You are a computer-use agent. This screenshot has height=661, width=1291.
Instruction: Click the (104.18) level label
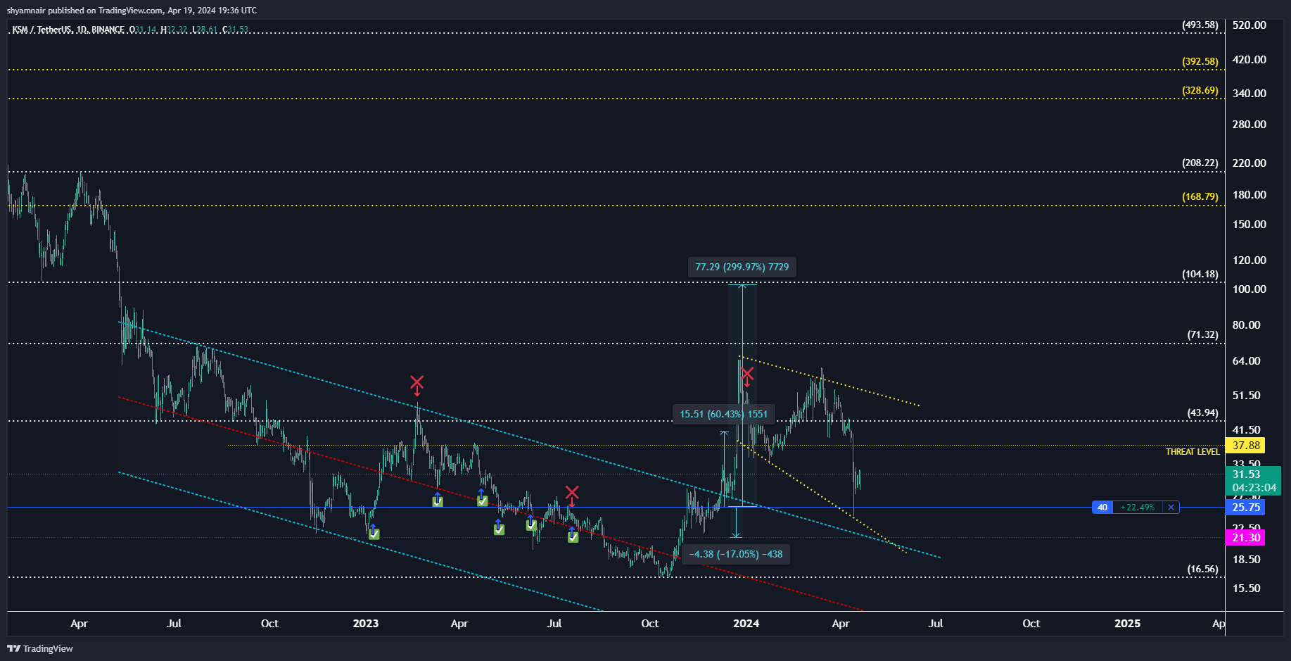[x=1200, y=274]
